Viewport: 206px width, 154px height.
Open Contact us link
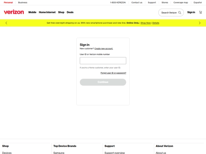[137, 3]
